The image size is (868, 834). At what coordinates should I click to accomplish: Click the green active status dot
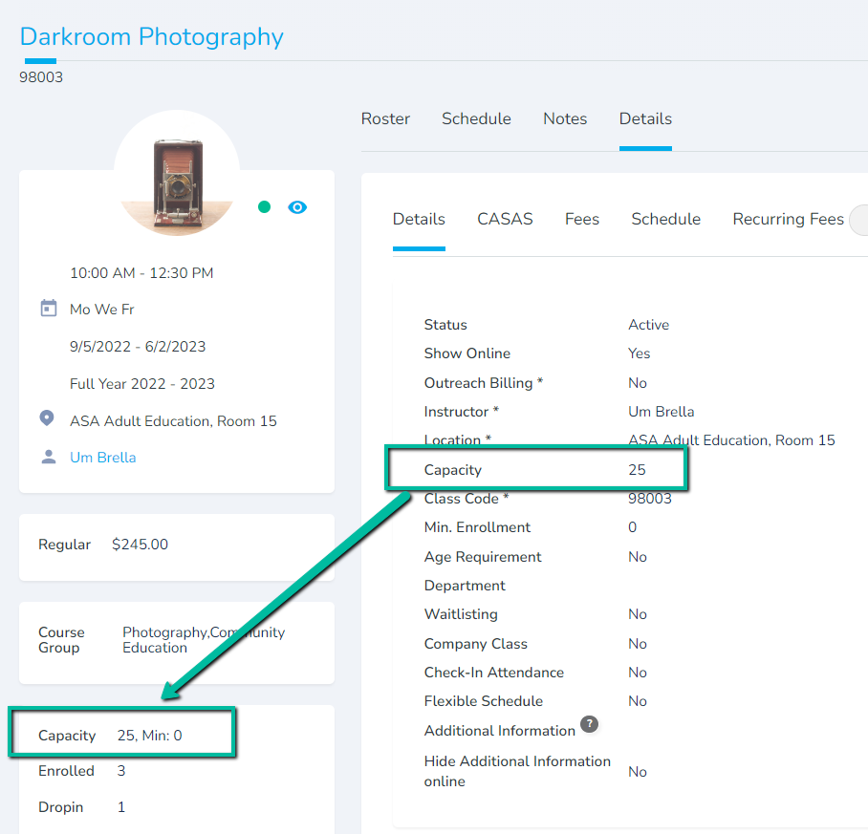coord(265,207)
